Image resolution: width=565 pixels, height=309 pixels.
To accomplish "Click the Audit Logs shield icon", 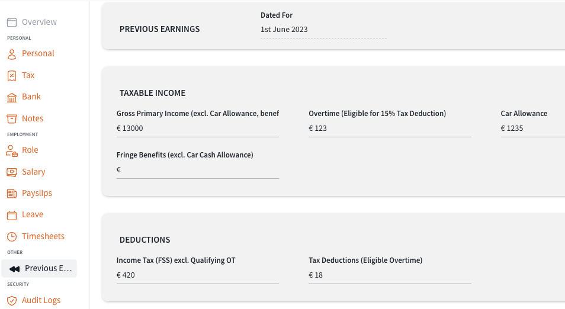I will (12, 300).
